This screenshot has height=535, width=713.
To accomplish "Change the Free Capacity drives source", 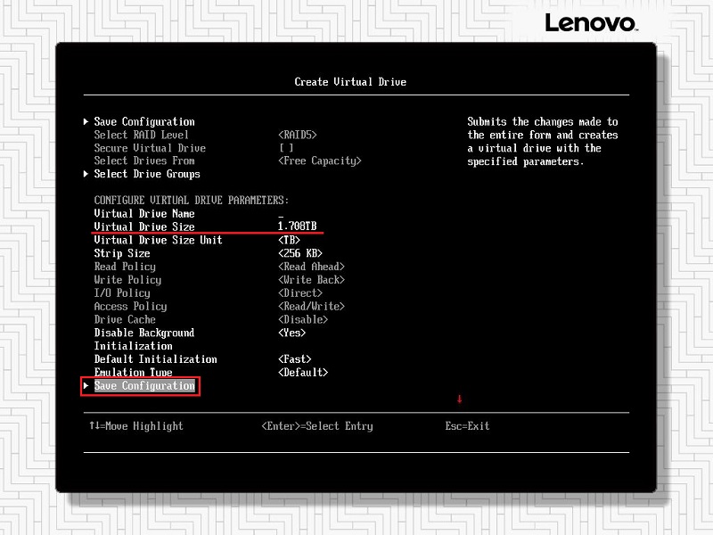I will 320,161.
